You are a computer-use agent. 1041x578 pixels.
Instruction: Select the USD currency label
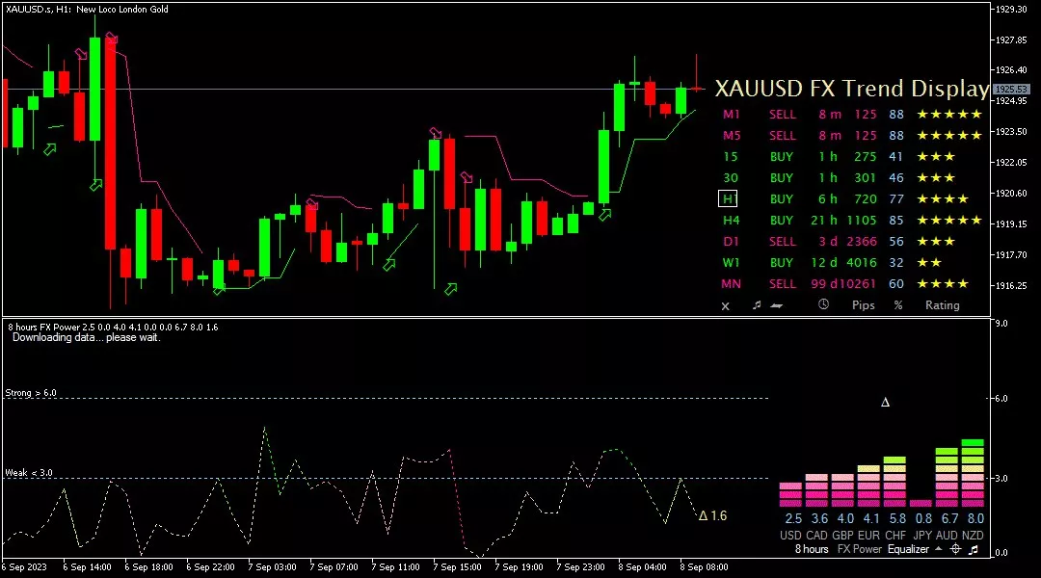[x=790, y=536]
